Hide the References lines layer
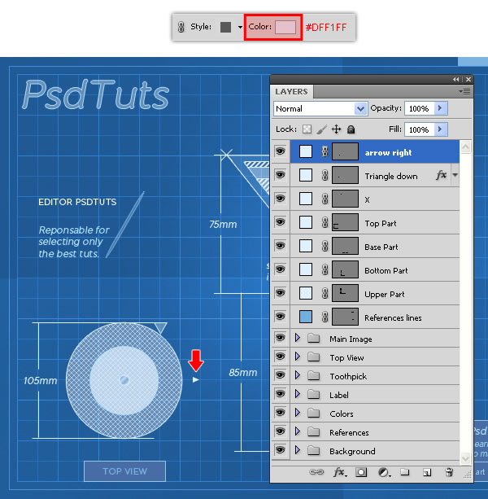Screen dimensions: 488x499 (x=280, y=317)
